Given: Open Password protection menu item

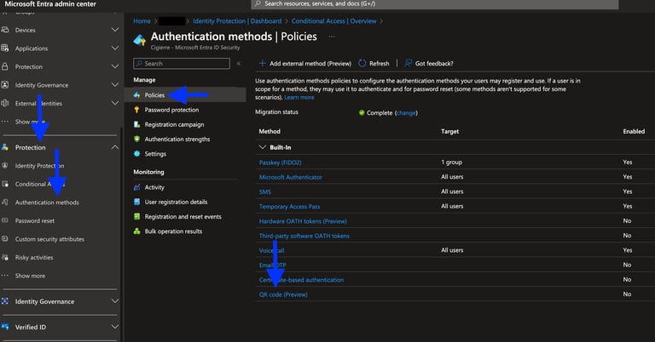Looking at the screenshot, I should click(x=171, y=110).
